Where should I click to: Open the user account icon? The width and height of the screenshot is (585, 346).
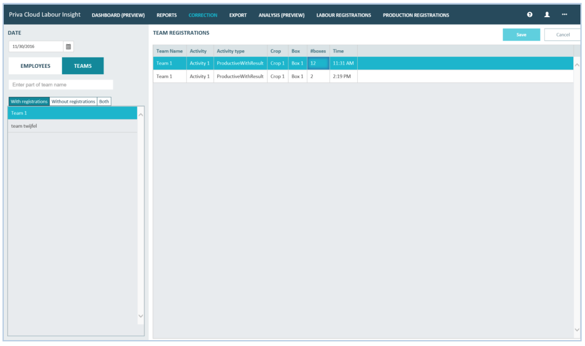(x=547, y=15)
